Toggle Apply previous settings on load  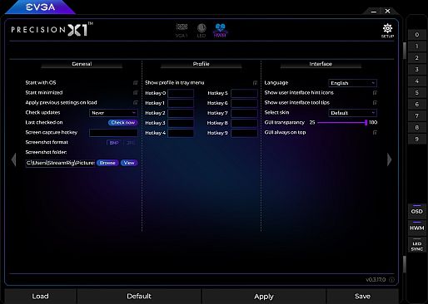click(136, 102)
